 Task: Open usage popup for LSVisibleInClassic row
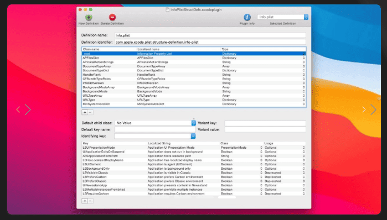pyautogui.click(x=304, y=172)
